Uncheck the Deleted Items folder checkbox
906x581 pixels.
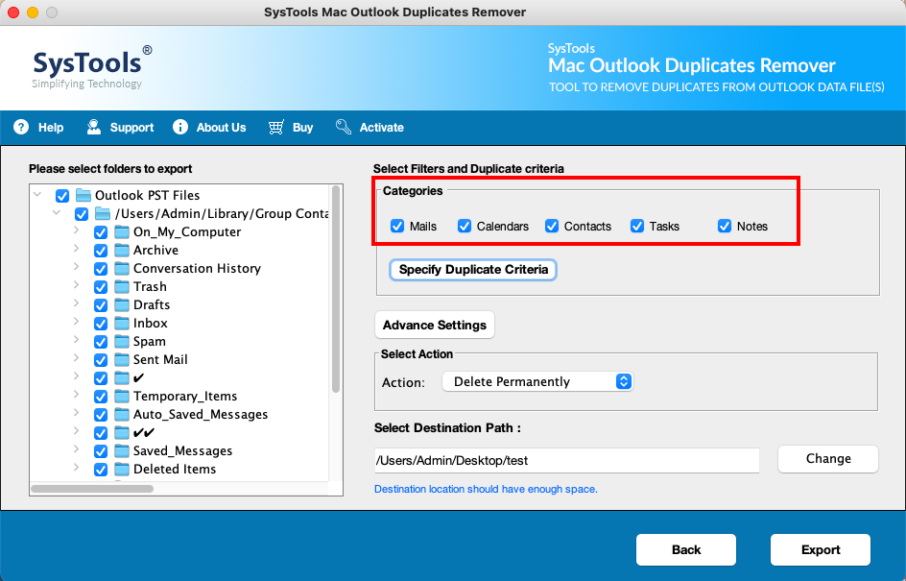coord(101,470)
